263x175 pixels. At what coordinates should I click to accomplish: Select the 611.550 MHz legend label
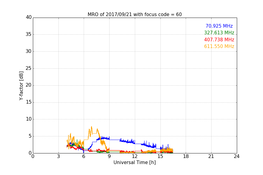[x=219, y=46]
